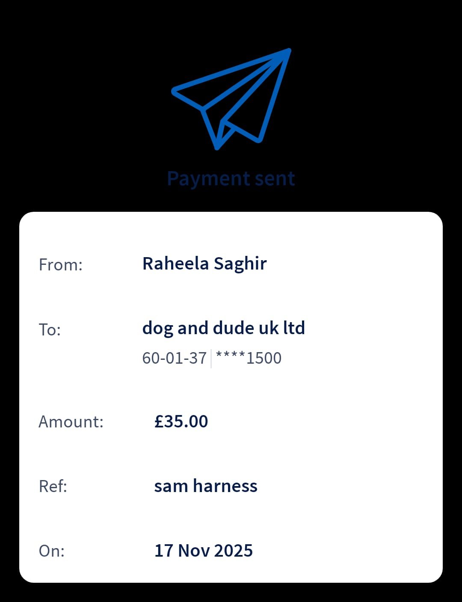Click the From: label
This screenshot has height=602, width=462.
coord(60,265)
